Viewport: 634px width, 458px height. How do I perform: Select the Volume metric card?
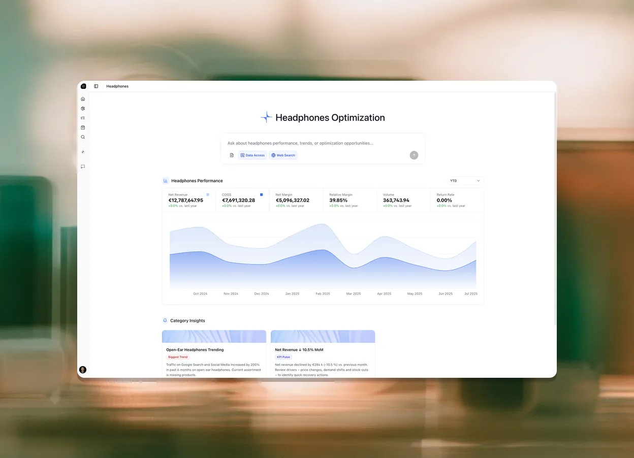(x=403, y=201)
